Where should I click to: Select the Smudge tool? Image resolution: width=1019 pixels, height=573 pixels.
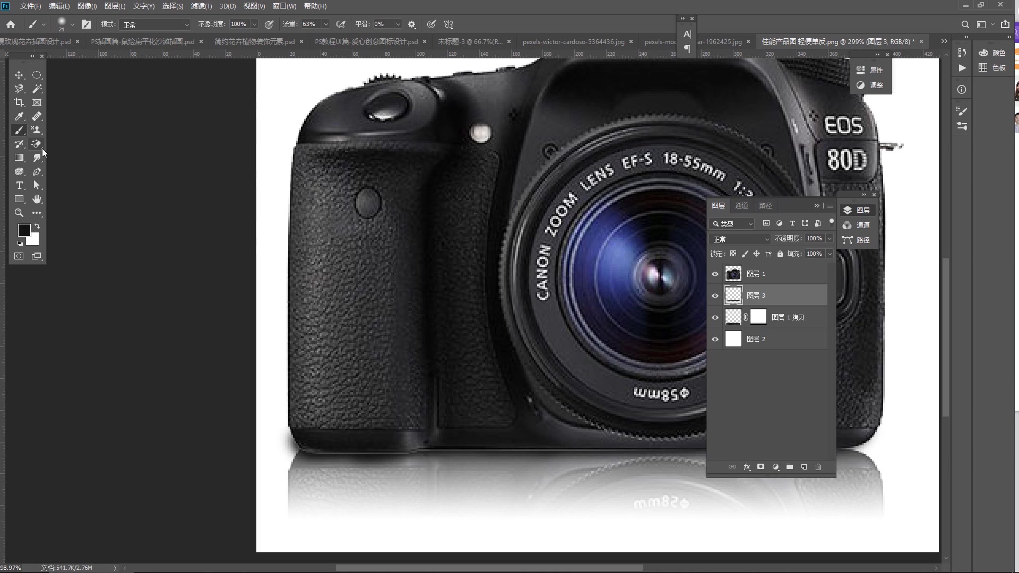[37, 158]
